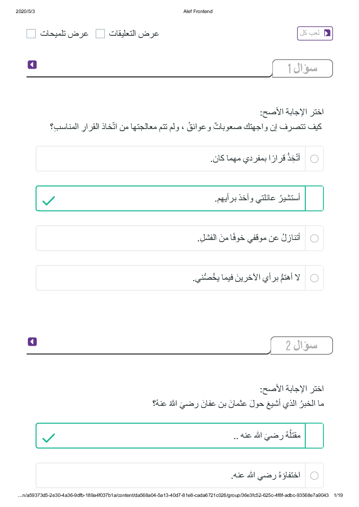Collapse question 2 with purple arrow icon
Screen dimensions: 359x507
pos(32,341)
